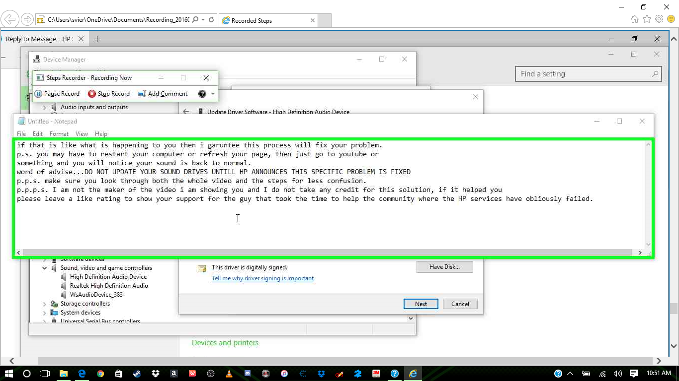The image size is (679, 381).
Task: Click the smiley feedback icon
Action: (x=671, y=19)
